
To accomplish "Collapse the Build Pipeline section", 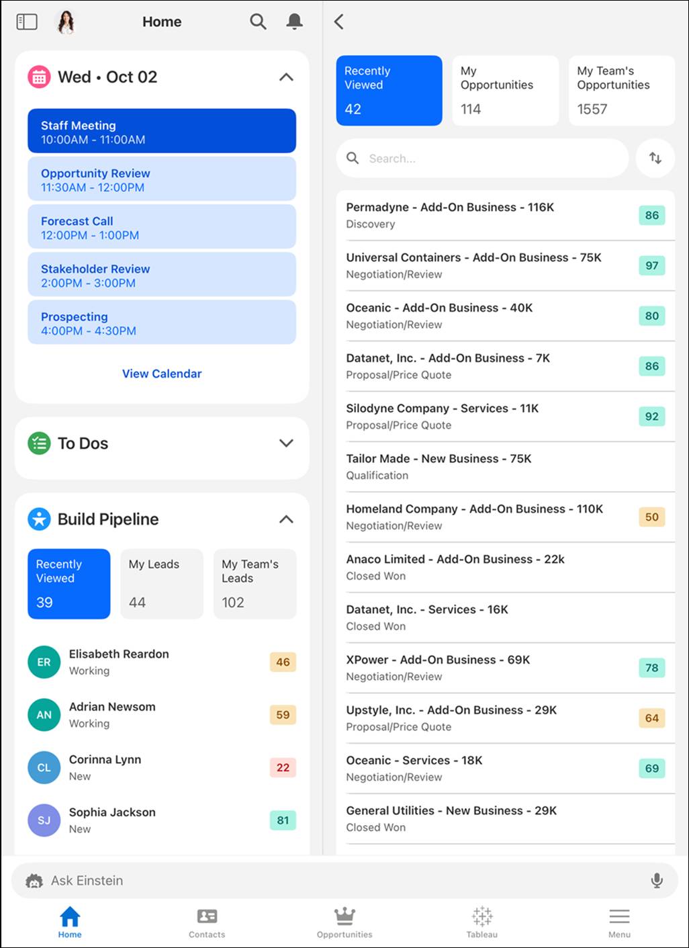I will 286,519.
